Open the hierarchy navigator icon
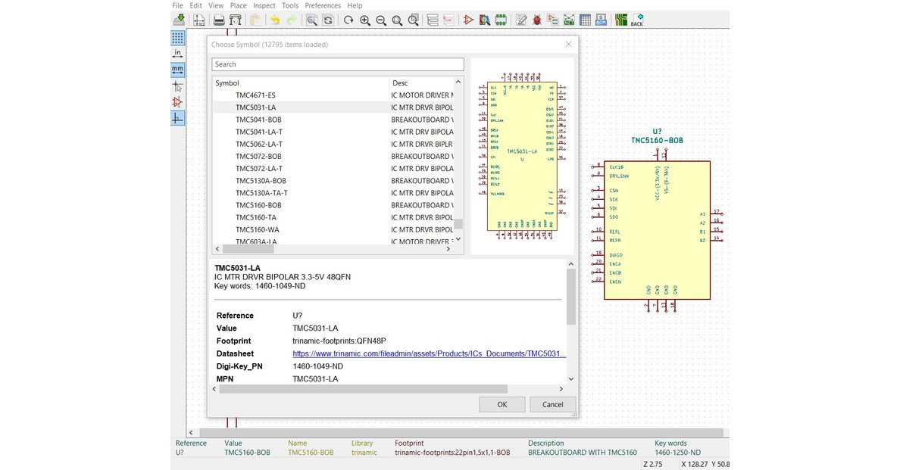Viewport: 900px width, 470px height. click(433, 20)
